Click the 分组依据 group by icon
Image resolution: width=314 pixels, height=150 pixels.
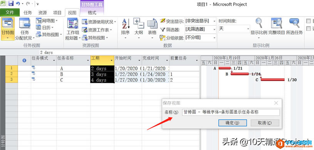coord(163,38)
